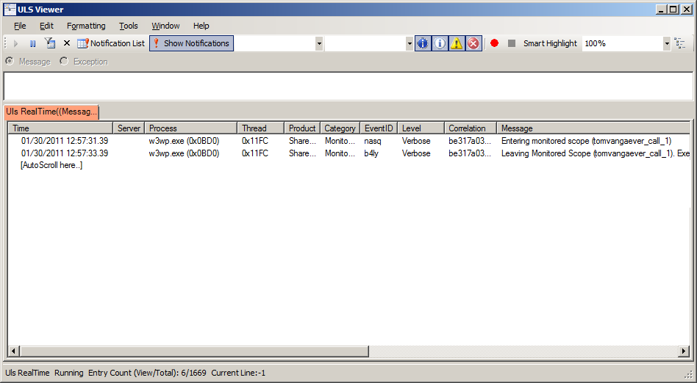697x383 pixels.
Task: Click the horizontal scrollbar left arrow
Action: (13, 351)
